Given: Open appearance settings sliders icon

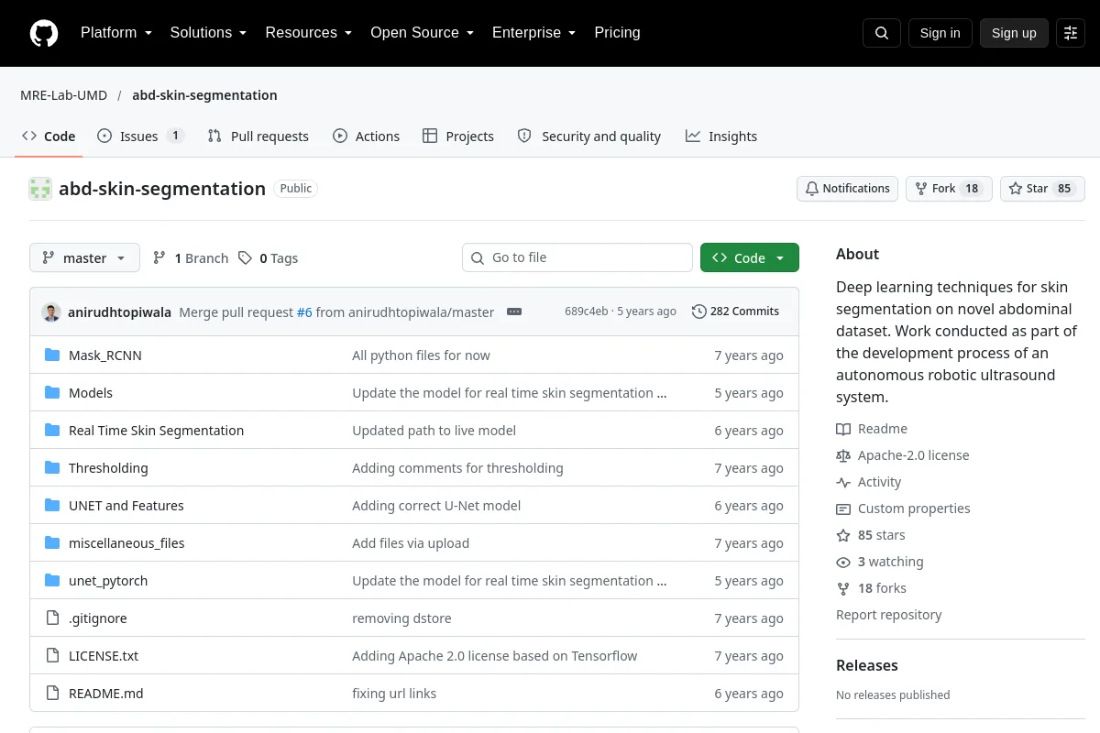Looking at the screenshot, I should [1071, 33].
